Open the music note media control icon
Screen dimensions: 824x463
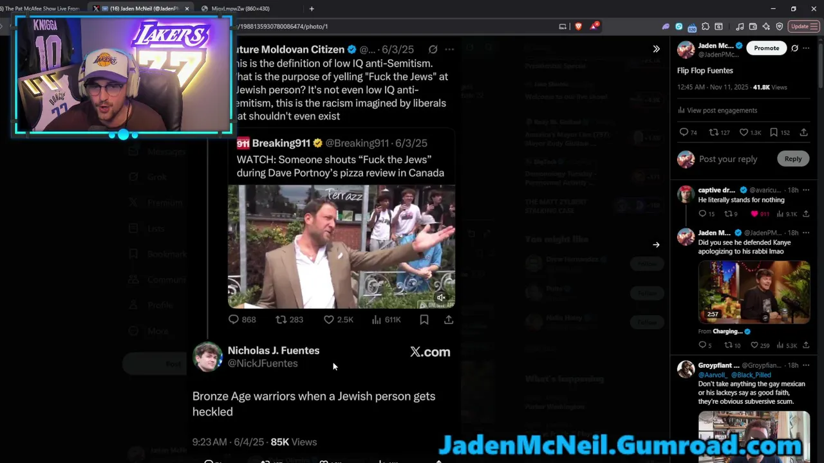740,26
